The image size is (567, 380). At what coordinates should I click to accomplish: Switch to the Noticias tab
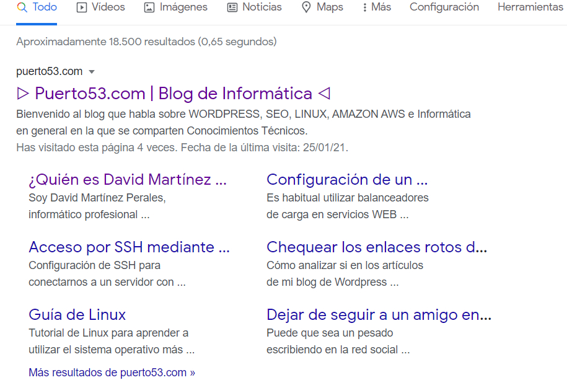coord(255,7)
